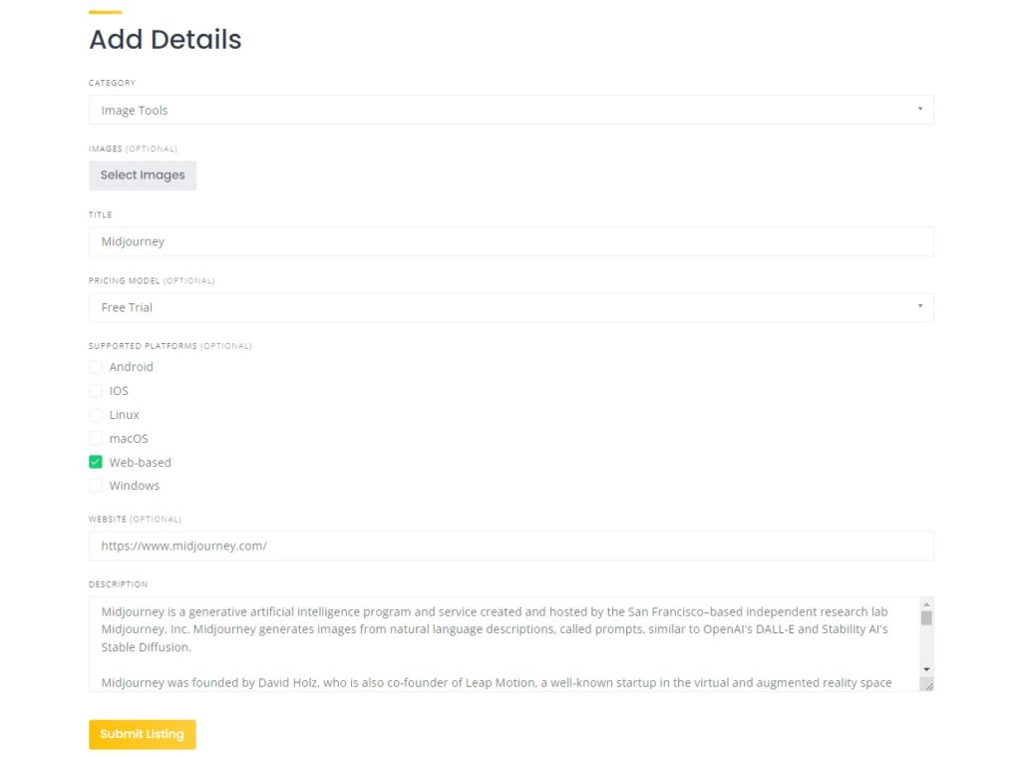The image size is (1021, 757).
Task: Click the Add Details heading
Action: tap(166, 40)
